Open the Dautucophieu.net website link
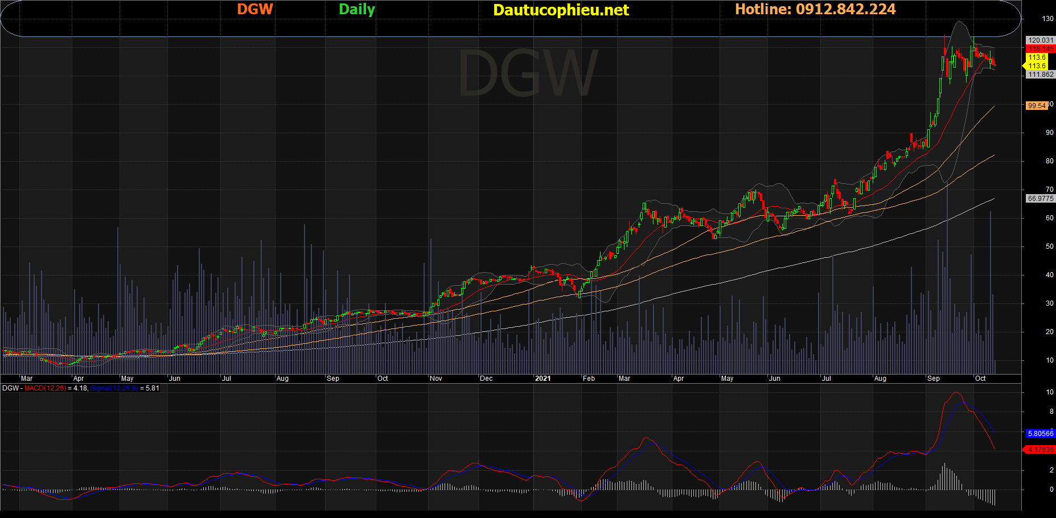Viewport: 1056px width, 518px height. 561,10
